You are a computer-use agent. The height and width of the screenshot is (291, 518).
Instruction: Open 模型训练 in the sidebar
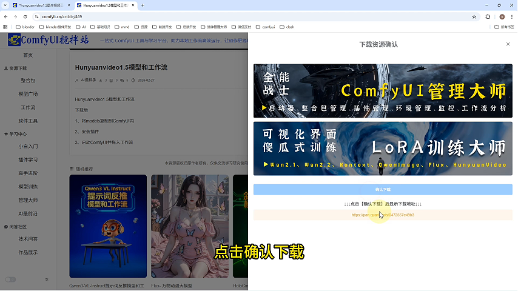(x=28, y=187)
